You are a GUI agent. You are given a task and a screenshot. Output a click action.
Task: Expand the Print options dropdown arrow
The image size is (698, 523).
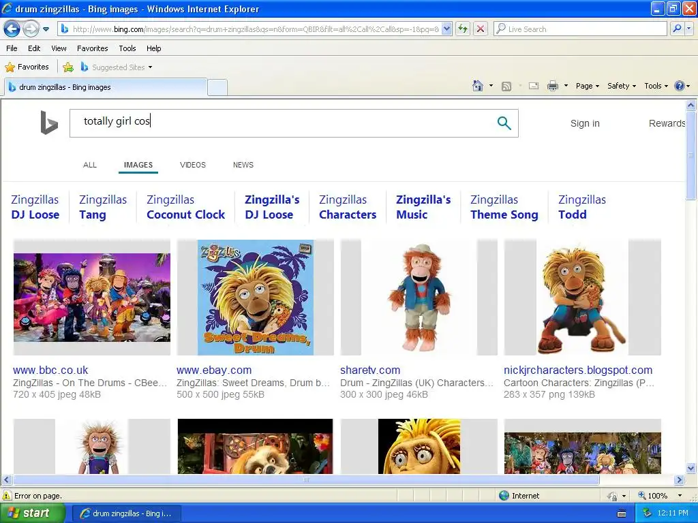pos(566,86)
